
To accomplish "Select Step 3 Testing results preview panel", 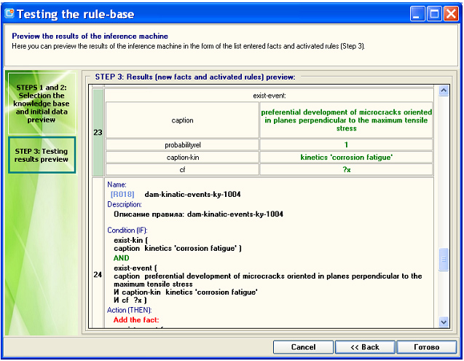I will [42, 155].
